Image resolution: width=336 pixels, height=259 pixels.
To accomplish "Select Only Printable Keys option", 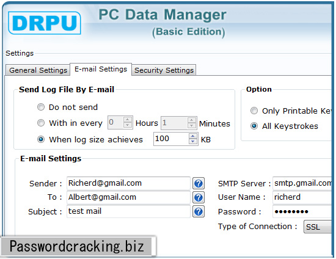I will coord(254,111).
